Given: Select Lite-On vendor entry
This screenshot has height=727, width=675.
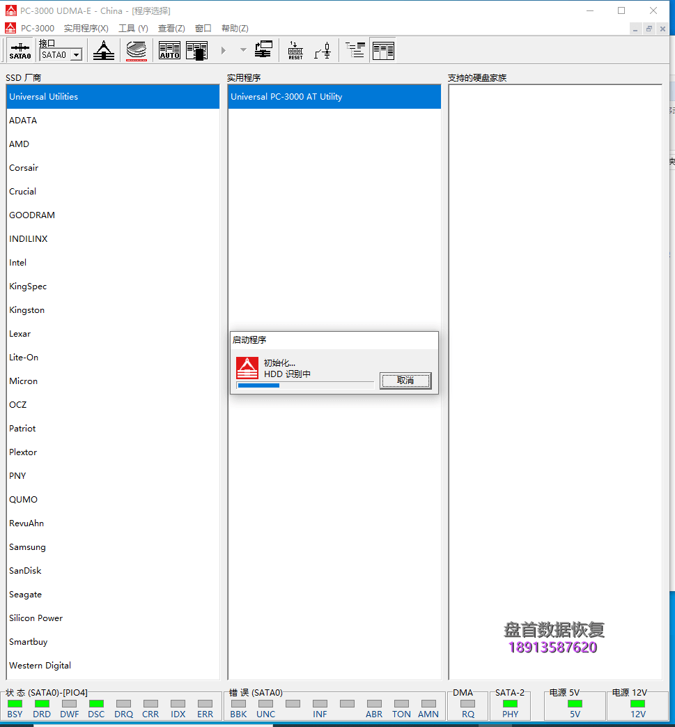Looking at the screenshot, I should [x=113, y=357].
